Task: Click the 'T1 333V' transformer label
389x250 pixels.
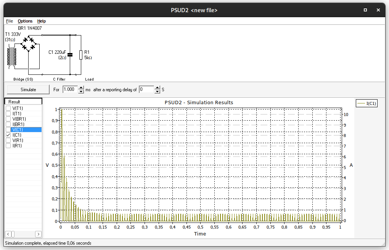Action: point(13,34)
